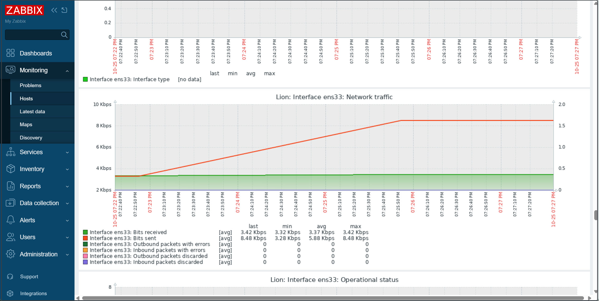Screen dimensions: 599x301
Task: Open the Problems submenu item
Action: coord(30,85)
